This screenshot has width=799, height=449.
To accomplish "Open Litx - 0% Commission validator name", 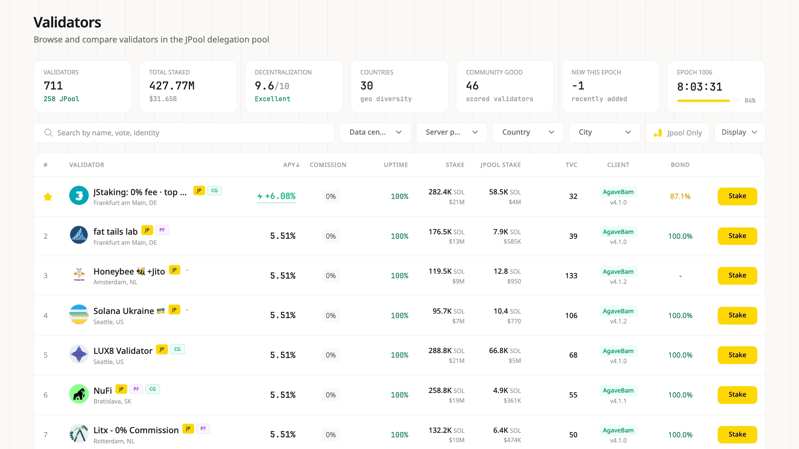I will (136, 430).
